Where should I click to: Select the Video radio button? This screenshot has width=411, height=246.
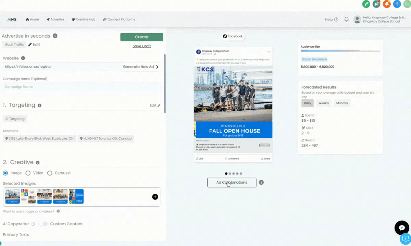coord(28,173)
